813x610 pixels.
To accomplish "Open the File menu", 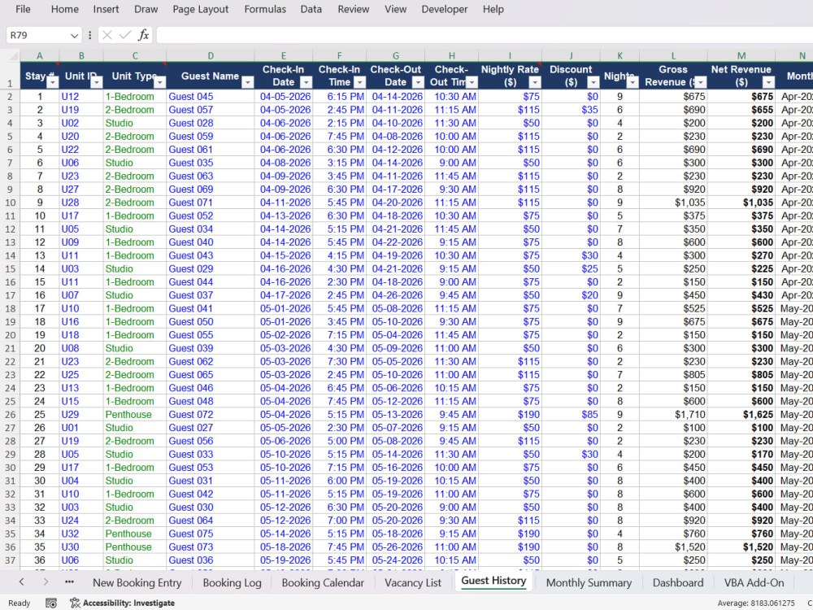I will point(23,9).
